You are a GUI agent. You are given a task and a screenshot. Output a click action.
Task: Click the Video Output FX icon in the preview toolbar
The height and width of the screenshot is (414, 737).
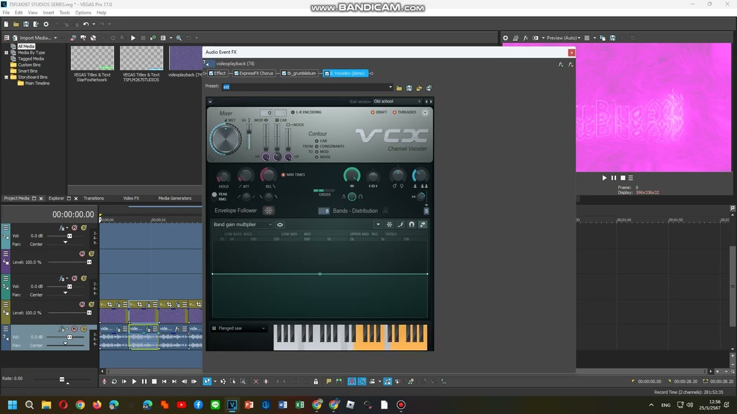tap(526, 38)
